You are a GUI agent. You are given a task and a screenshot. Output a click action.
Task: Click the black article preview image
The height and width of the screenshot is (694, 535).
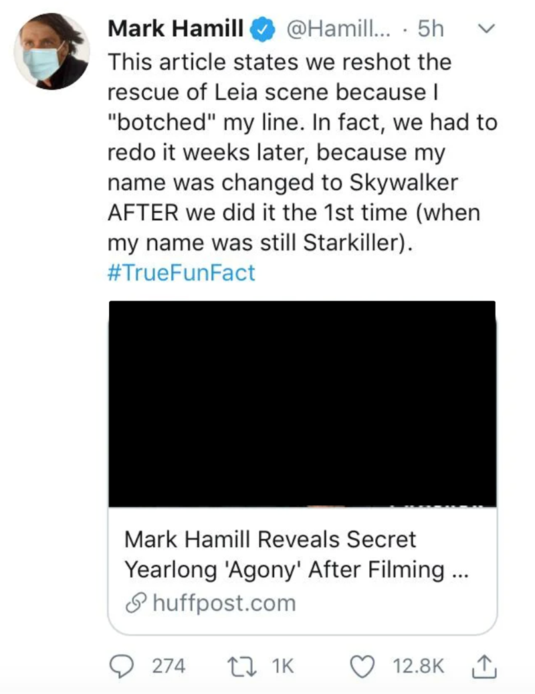click(x=302, y=404)
